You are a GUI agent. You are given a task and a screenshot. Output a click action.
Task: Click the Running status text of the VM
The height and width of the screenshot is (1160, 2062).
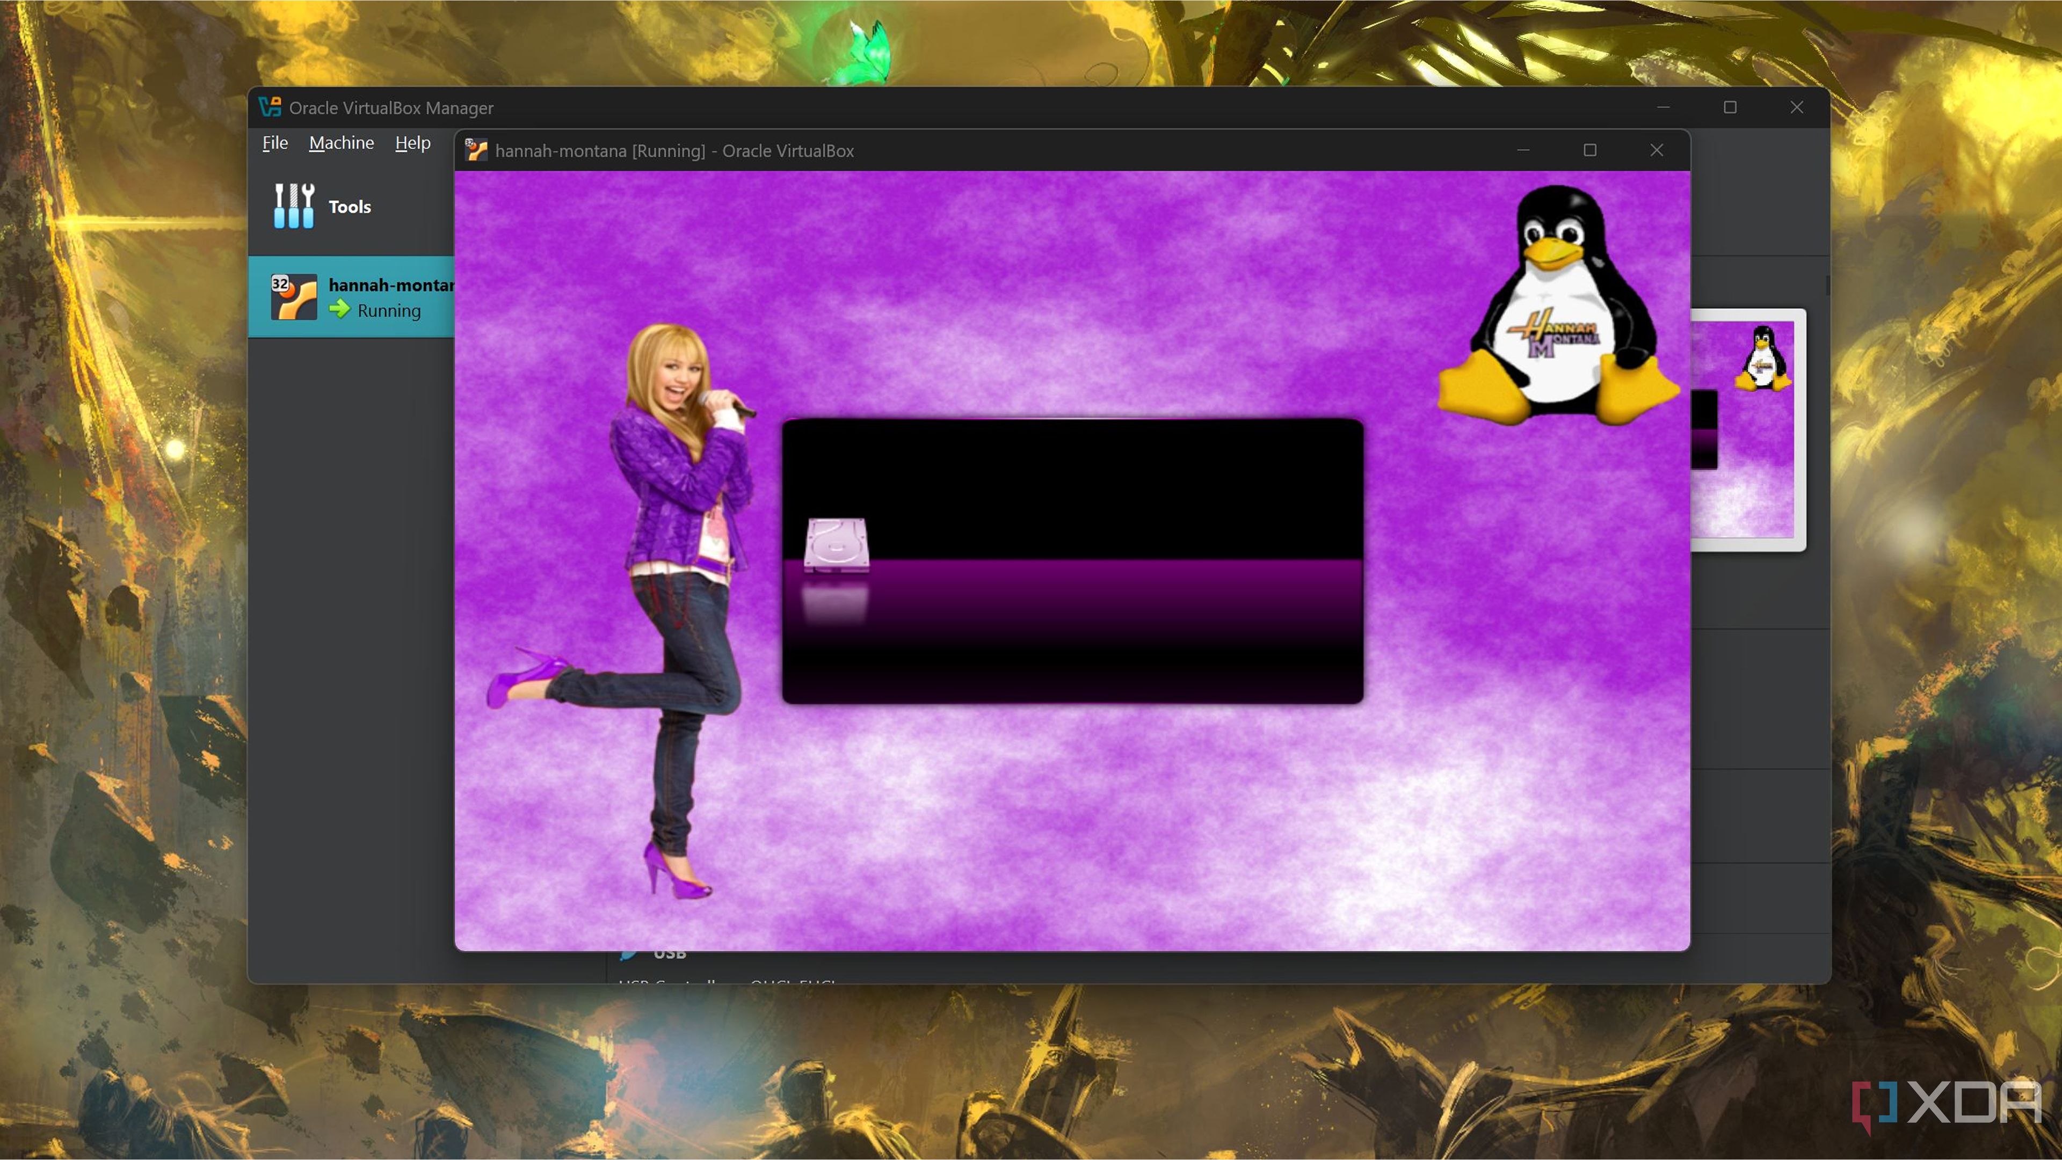389,310
